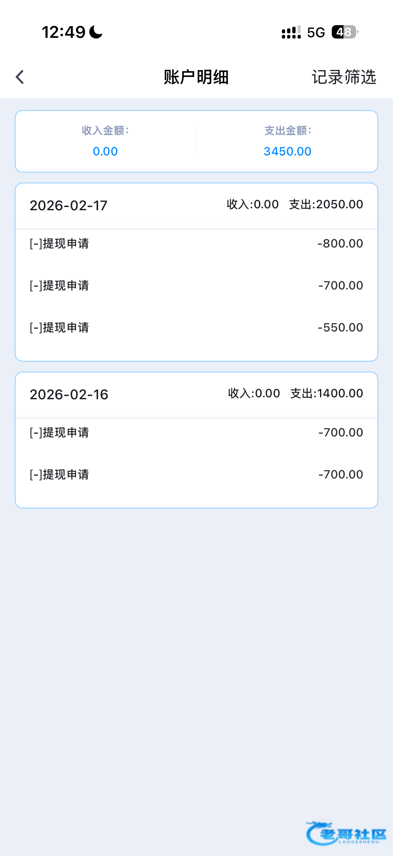Open first -700.00 withdrawal under 2026-02-16
393x856 pixels.
196,433
